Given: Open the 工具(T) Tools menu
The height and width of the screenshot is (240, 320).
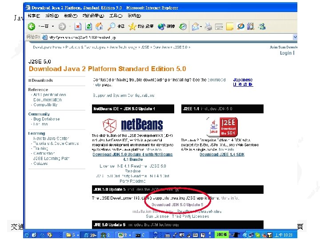Looking at the screenshot, I should [x=116, y=16].
